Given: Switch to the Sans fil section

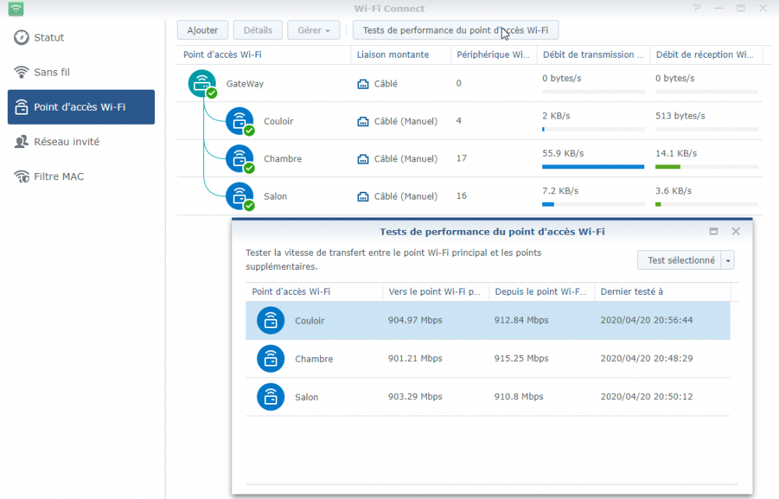Looking at the screenshot, I should click(x=51, y=72).
